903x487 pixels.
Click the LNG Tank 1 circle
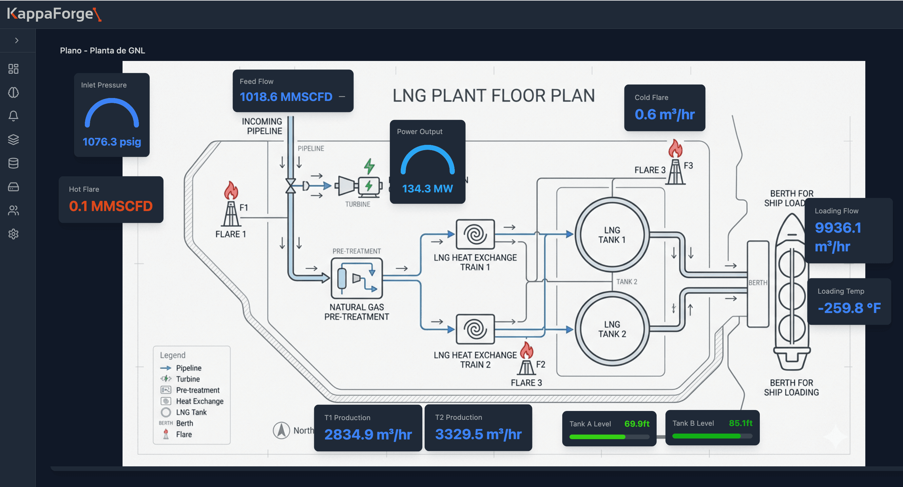(x=612, y=235)
